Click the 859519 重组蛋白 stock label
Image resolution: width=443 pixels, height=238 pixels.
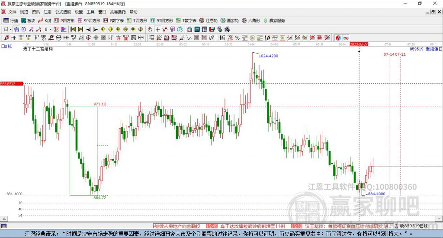point(426,49)
